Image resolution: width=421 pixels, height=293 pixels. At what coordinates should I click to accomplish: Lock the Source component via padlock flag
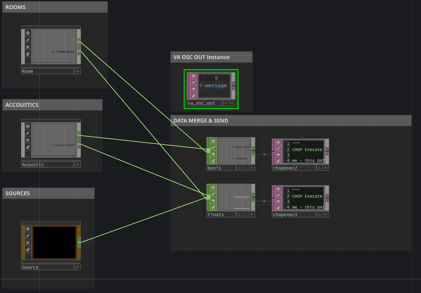pos(28,249)
